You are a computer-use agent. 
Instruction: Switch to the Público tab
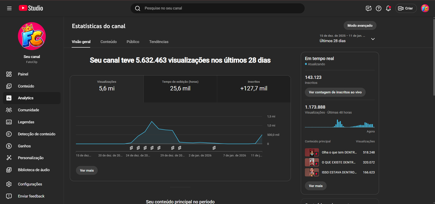point(133,42)
